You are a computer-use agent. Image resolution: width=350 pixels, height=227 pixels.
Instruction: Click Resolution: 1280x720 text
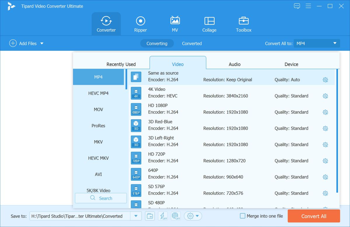[x=224, y=161]
